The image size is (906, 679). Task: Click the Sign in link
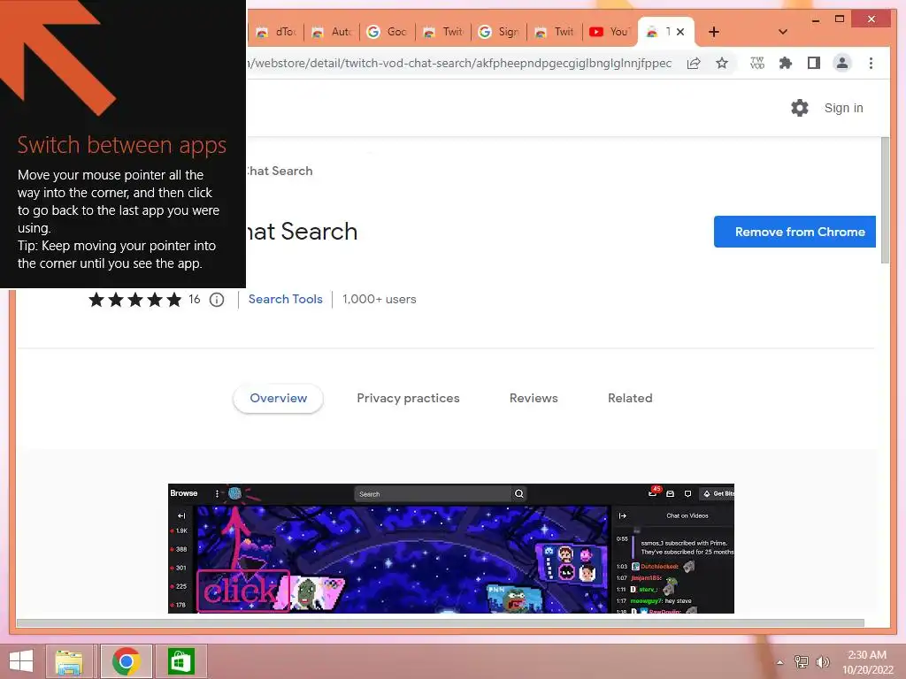[x=843, y=108]
